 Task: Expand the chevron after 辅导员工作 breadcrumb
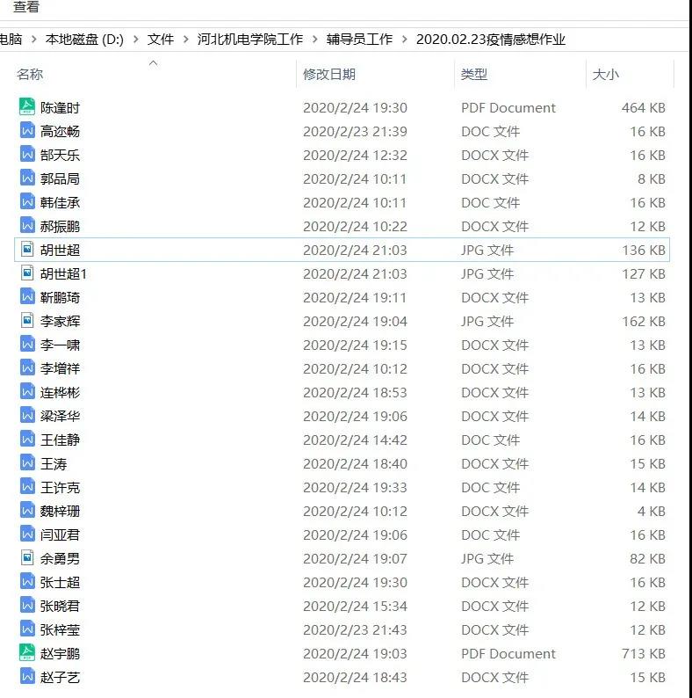point(404,40)
